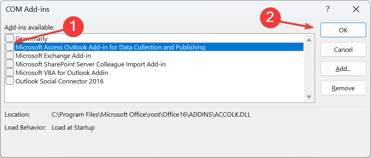Viewport: 371px width, 158px height.
Task: Select Microsoft Access Outlook Add-in highlighted row
Action: click(159, 47)
